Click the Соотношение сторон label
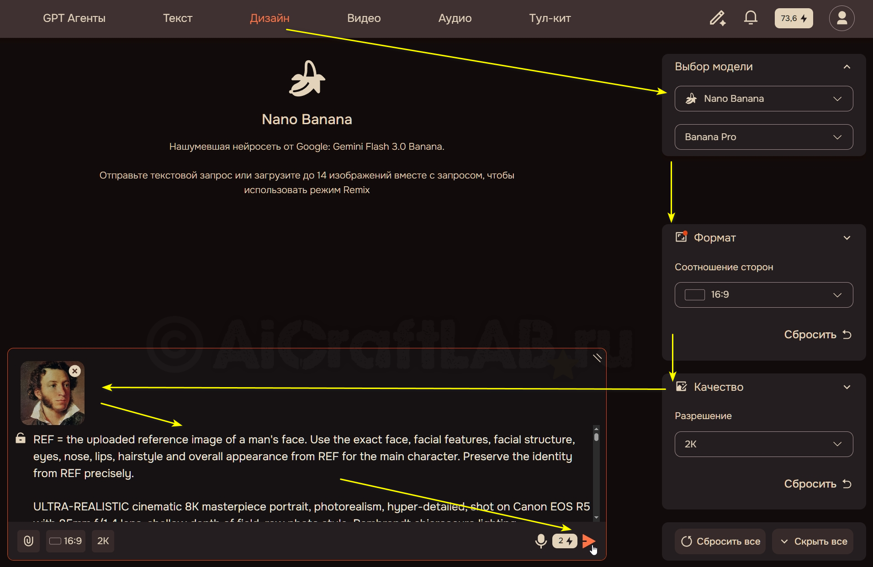This screenshot has width=873, height=567. pos(724,267)
